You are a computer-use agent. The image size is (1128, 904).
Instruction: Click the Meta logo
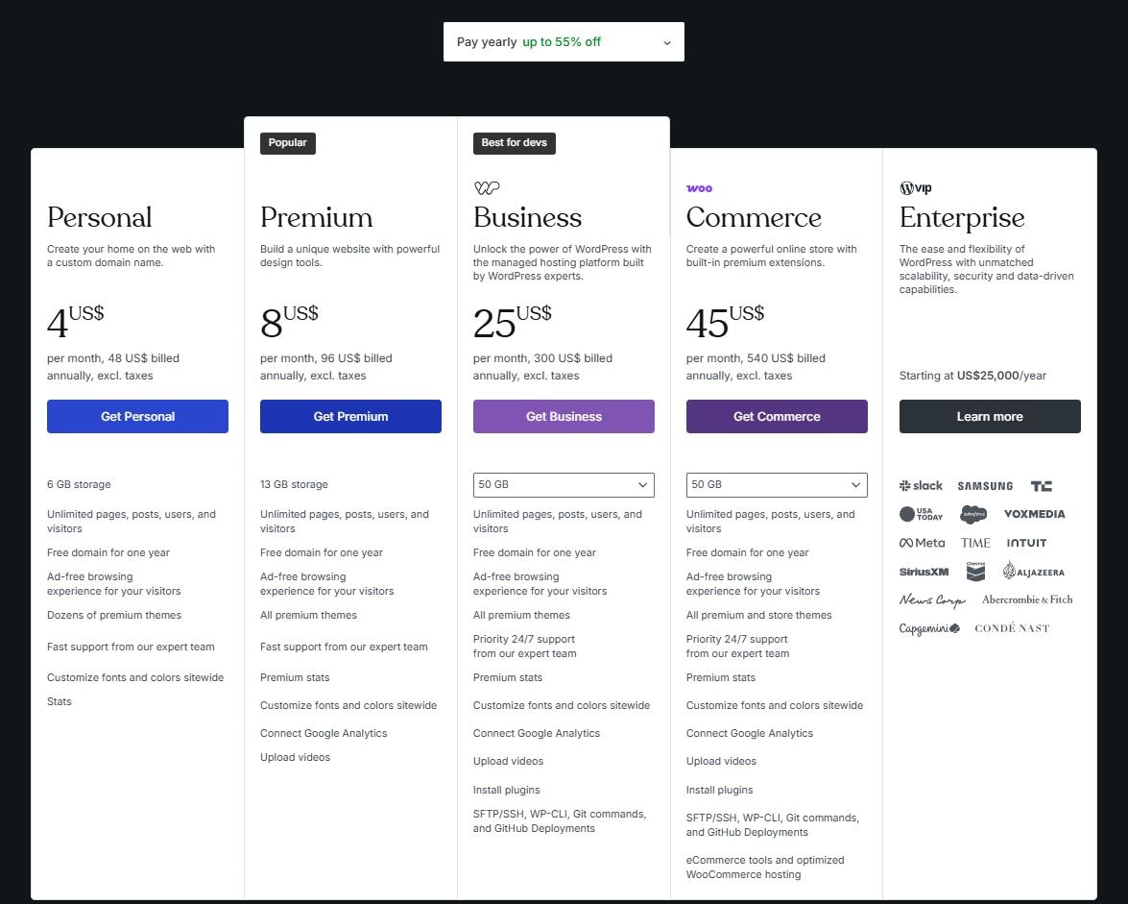922,543
